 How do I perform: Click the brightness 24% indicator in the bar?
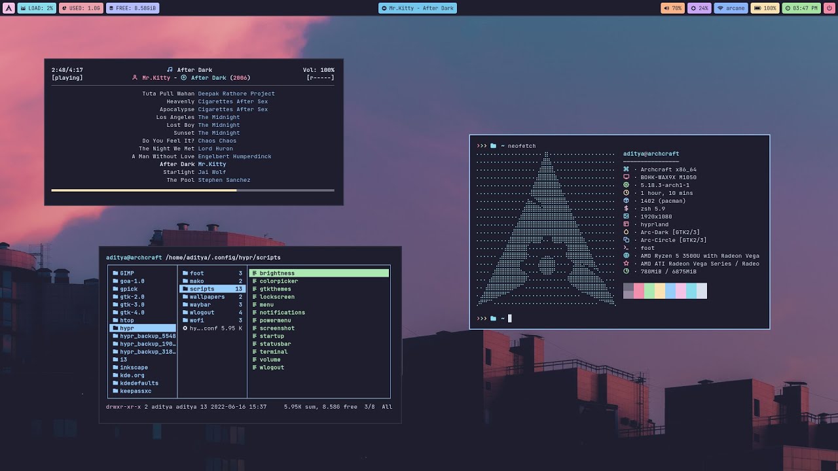[x=699, y=8]
